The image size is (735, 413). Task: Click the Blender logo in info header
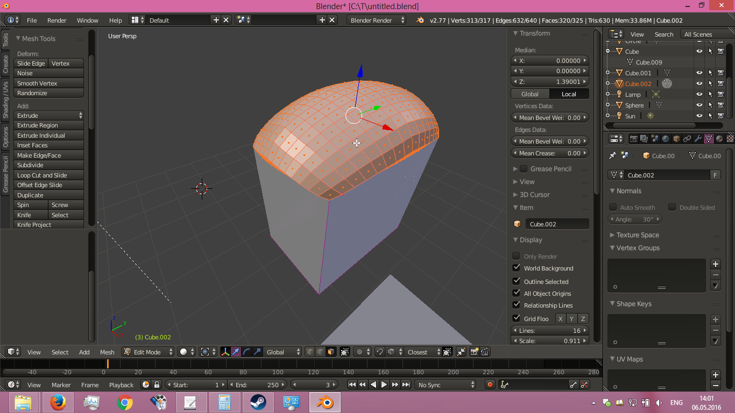(420, 20)
